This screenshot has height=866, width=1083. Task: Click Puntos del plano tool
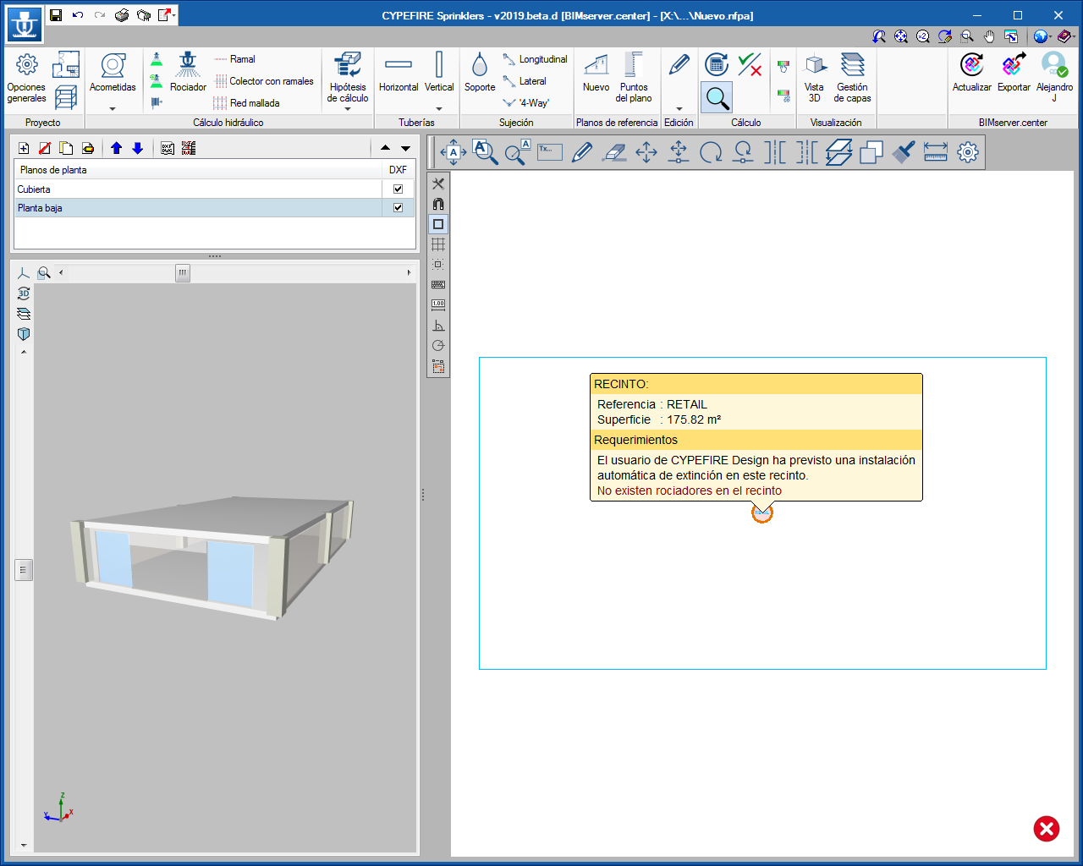click(x=634, y=78)
